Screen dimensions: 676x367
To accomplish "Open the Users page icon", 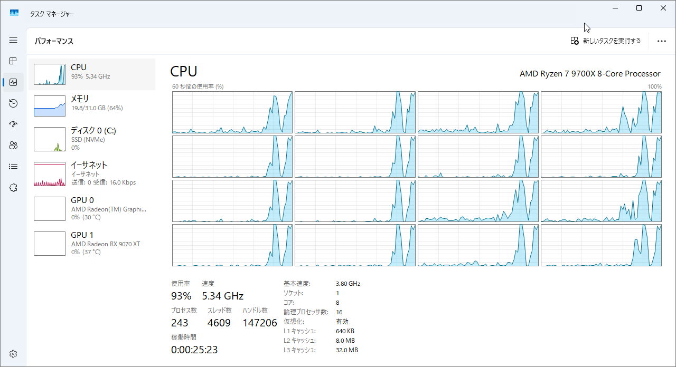I will click(x=13, y=146).
